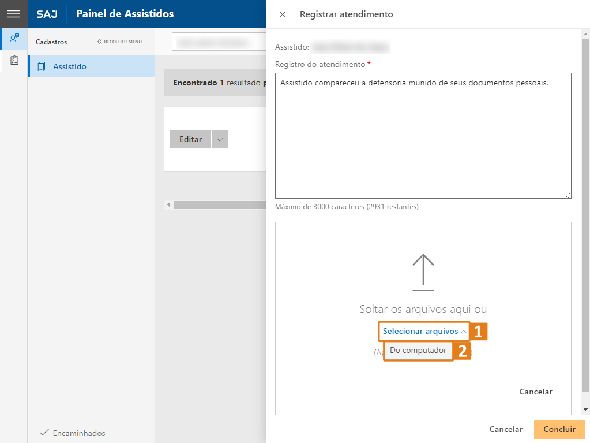The height and width of the screenshot is (443, 590).
Task: Choose Do computador option
Action: pos(418,351)
